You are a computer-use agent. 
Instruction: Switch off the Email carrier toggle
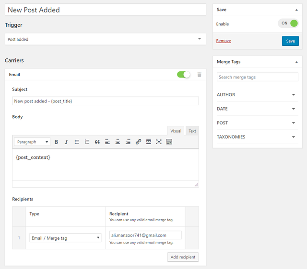tap(183, 74)
